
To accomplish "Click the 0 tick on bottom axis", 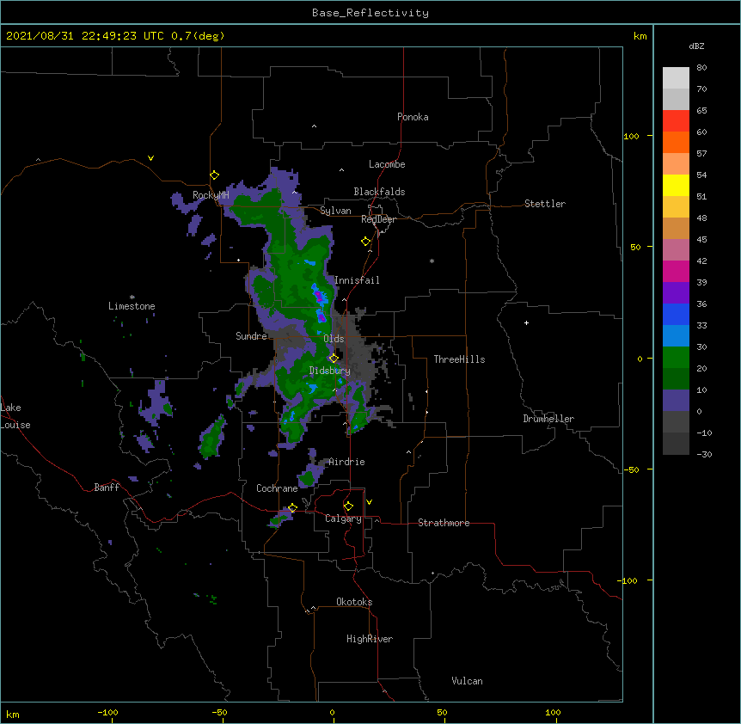I will tap(332, 712).
